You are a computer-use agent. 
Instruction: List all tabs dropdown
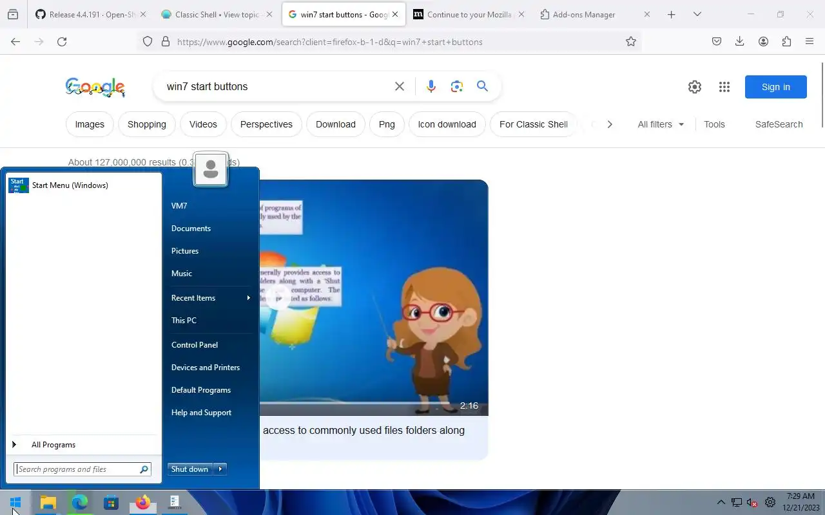(697, 14)
